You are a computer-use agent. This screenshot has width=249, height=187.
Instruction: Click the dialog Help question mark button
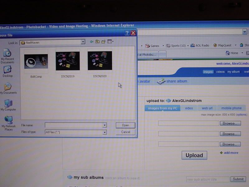point(127,33)
